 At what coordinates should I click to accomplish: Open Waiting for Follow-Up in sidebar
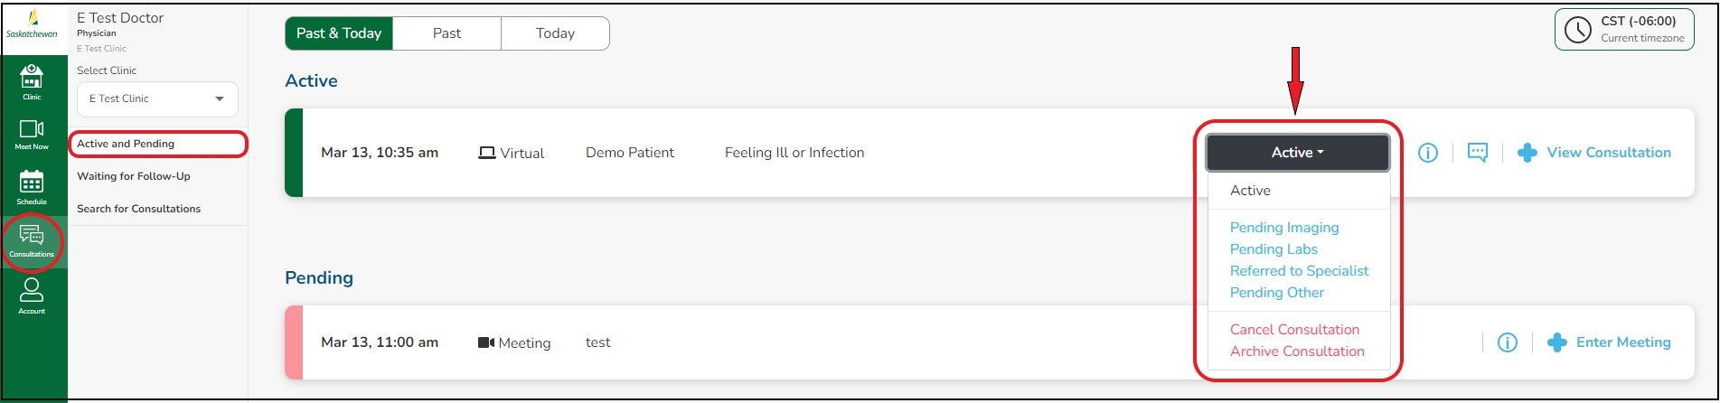134,176
